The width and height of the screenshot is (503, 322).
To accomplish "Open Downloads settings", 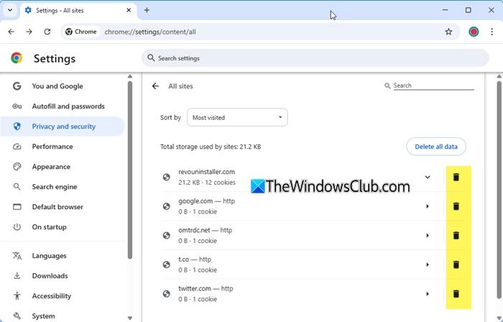I will tap(63, 276).
